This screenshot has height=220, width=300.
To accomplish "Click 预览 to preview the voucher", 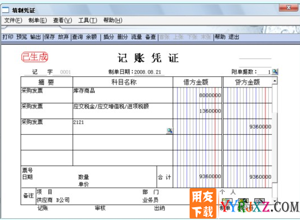I will (x=22, y=37).
